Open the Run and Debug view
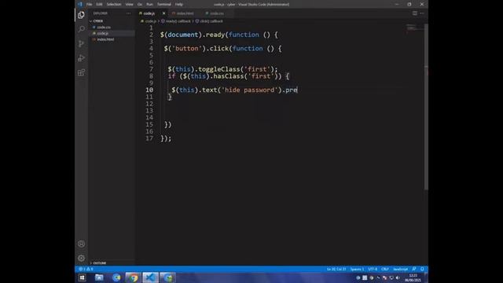 point(81,58)
